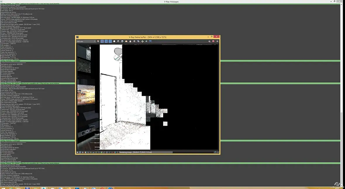Show corrections control, first bottom-bar icon
345x189 pixels.
point(77,152)
